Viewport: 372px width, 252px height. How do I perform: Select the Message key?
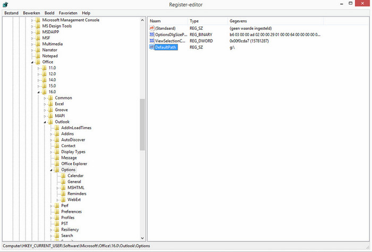[69, 158]
